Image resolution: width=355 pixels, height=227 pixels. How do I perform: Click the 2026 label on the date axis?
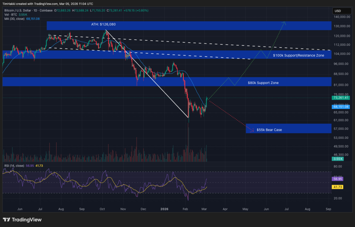[164, 209]
